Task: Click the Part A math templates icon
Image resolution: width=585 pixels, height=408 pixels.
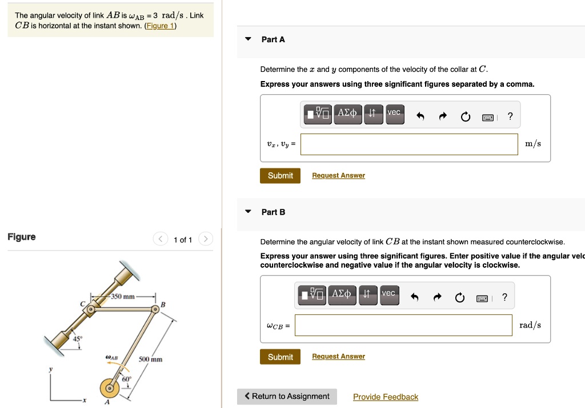Action: point(318,114)
